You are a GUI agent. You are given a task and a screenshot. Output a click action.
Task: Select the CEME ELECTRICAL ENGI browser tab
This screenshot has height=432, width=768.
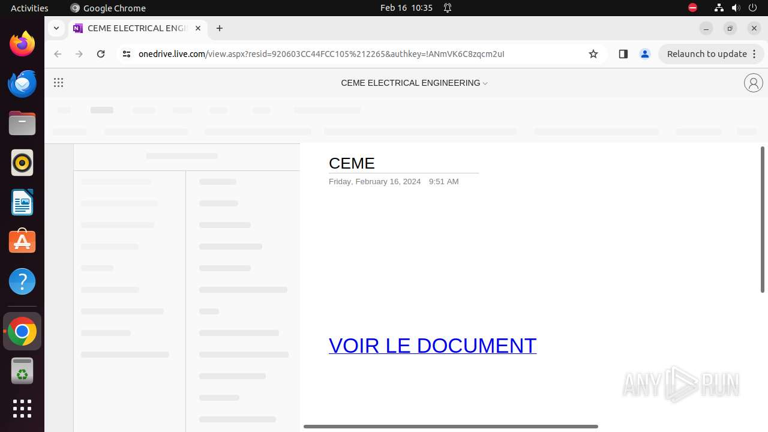[139, 28]
